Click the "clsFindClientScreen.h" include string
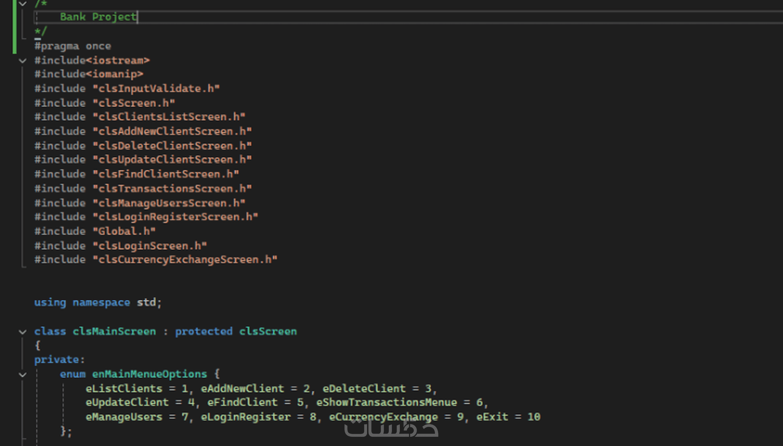 pos(165,174)
